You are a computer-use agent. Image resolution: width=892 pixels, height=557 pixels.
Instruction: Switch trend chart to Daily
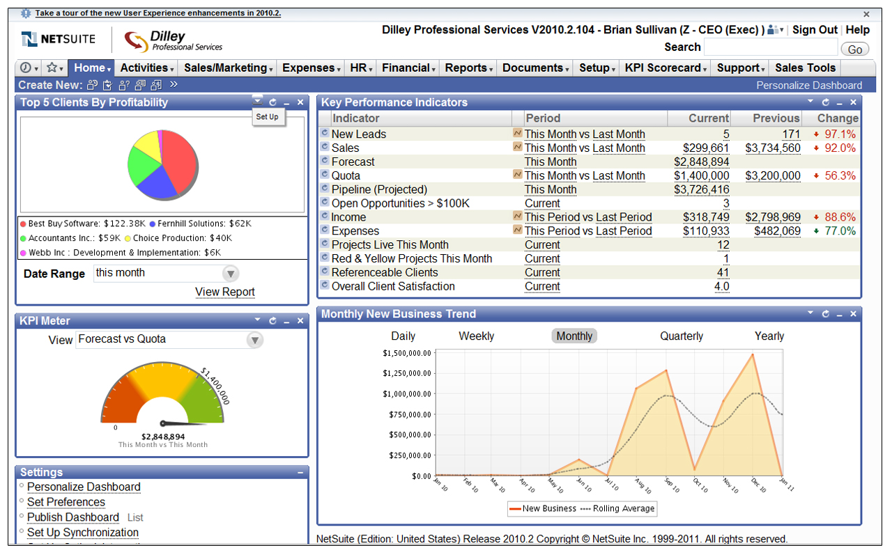(x=403, y=336)
